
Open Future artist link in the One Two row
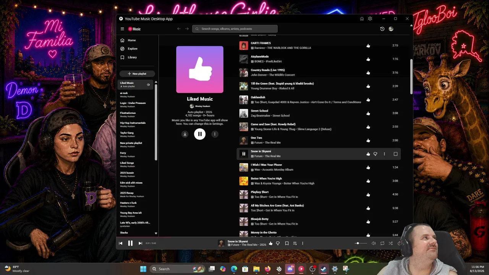point(259,142)
